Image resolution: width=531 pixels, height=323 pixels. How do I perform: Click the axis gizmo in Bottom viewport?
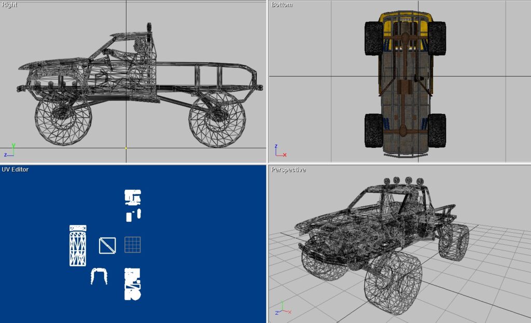[279, 151]
